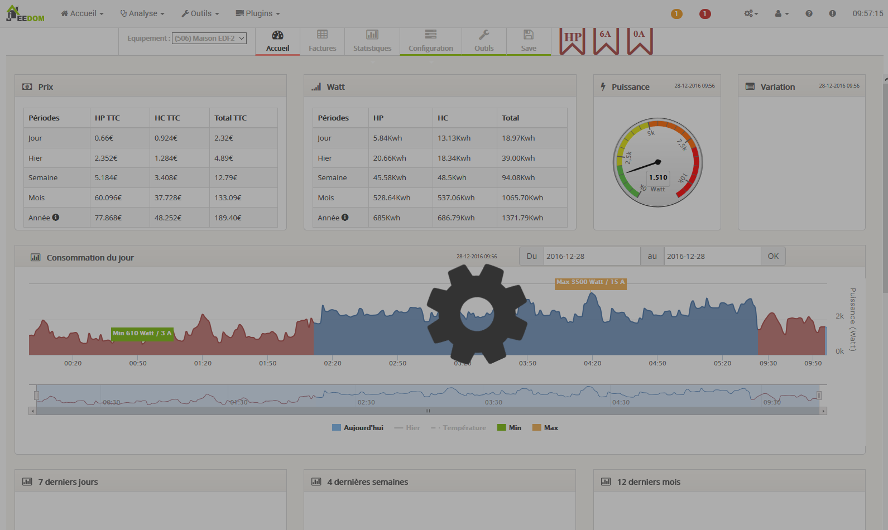The width and height of the screenshot is (888, 530).
Task: Click the 4 dernières semaines chart icon
Action: [316, 481]
